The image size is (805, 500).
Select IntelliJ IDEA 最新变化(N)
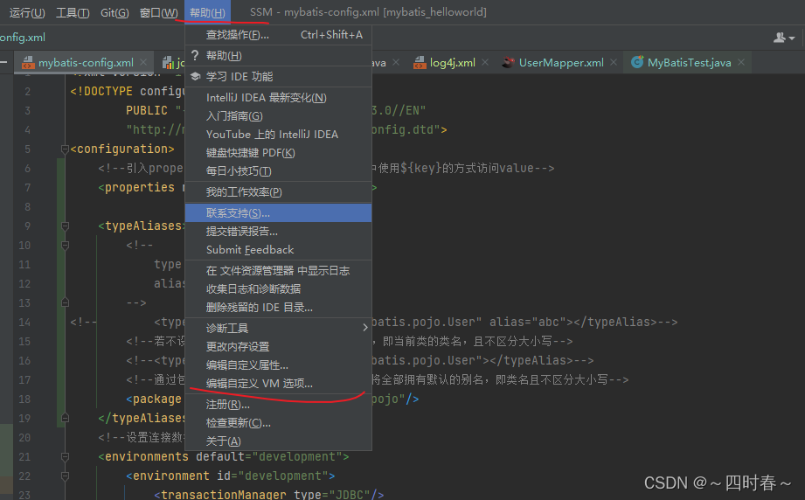[278, 98]
